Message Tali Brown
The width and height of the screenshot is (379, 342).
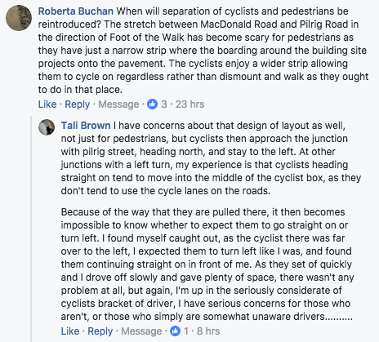141,331
